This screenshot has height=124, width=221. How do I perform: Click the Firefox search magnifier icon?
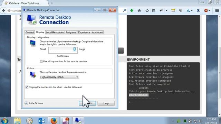tap(124, 10)
